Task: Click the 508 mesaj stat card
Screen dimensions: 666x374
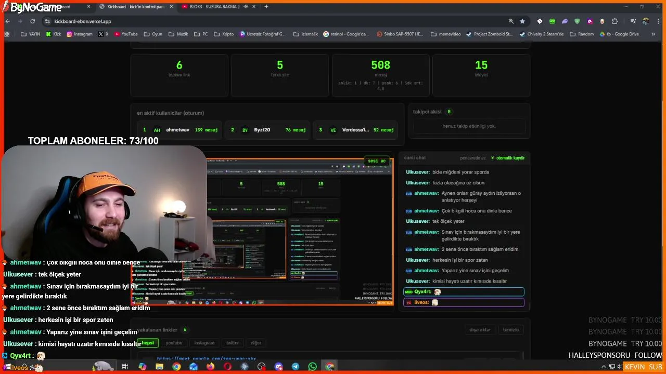Action: pyautogui.click(x=381, y=75)
